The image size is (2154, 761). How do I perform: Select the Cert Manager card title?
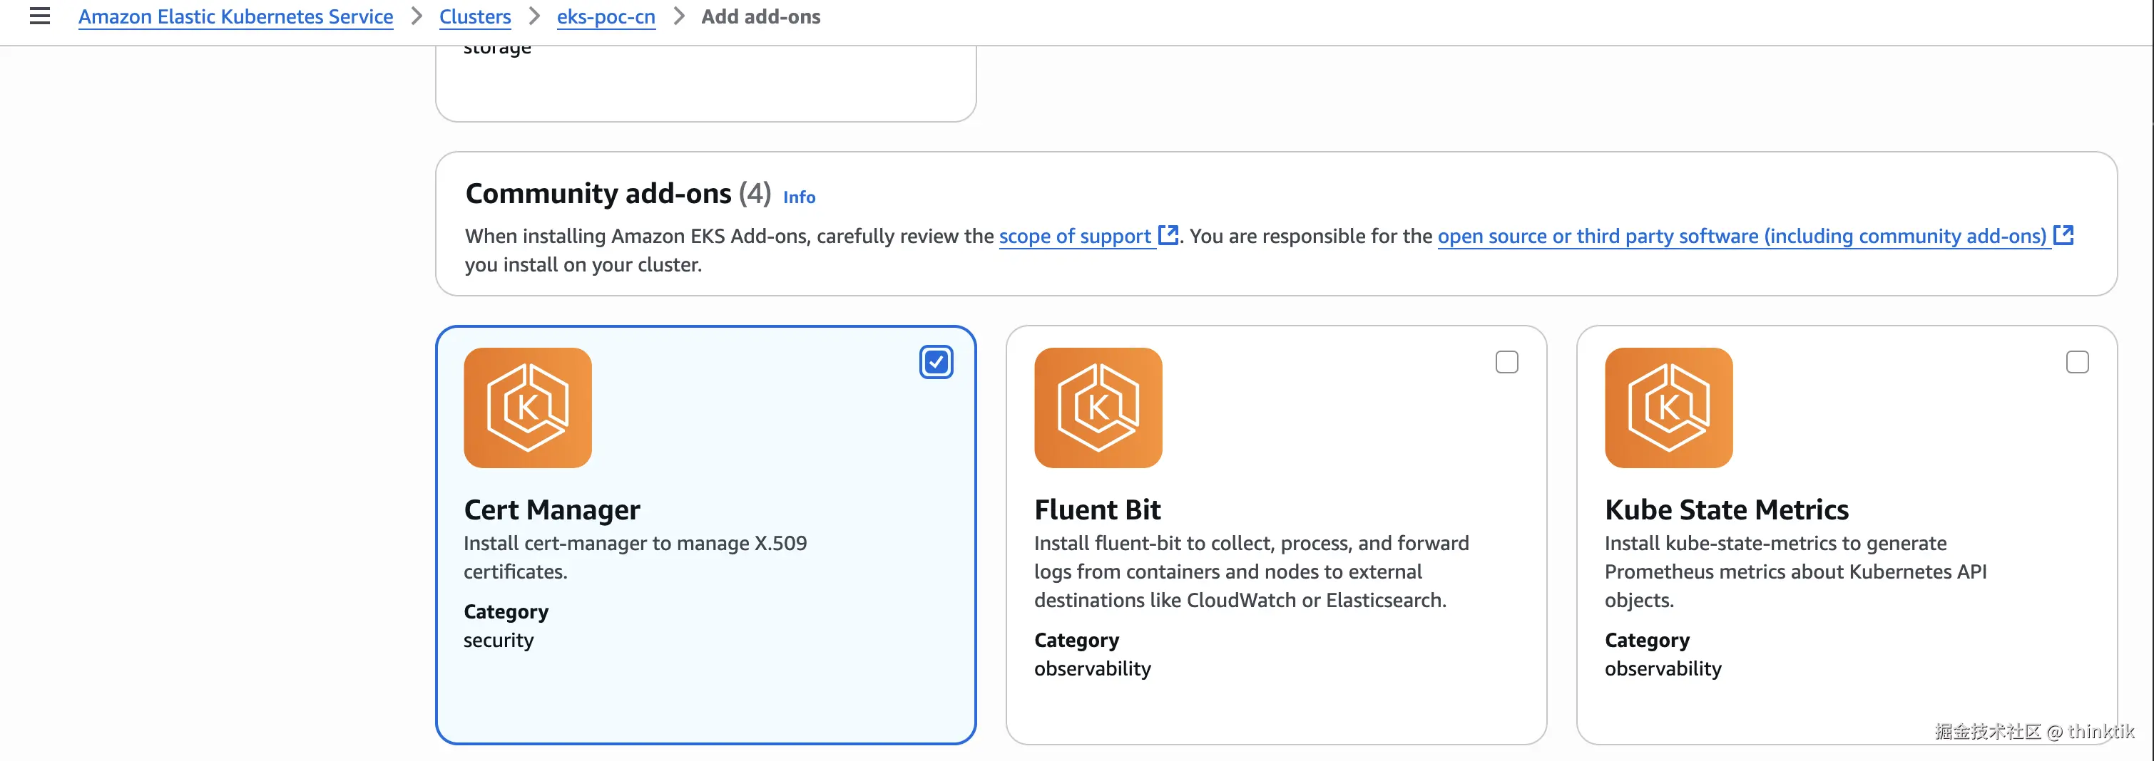click(x=552, y=509)
